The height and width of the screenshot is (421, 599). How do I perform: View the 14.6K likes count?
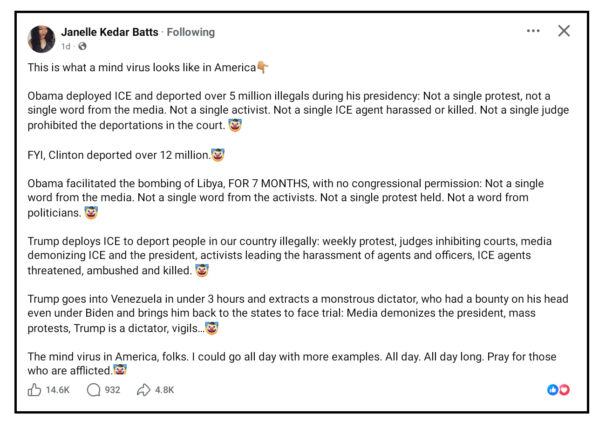(58, 390)
